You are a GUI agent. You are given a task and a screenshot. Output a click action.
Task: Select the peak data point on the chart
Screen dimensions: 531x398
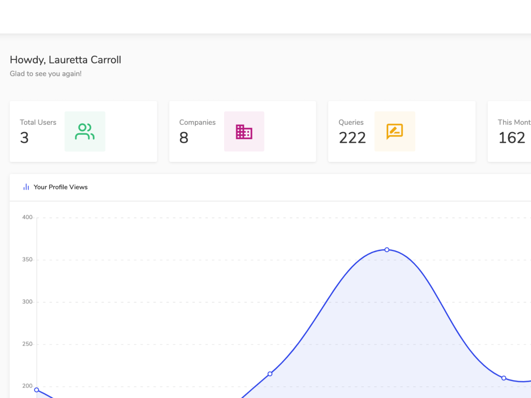387,249
